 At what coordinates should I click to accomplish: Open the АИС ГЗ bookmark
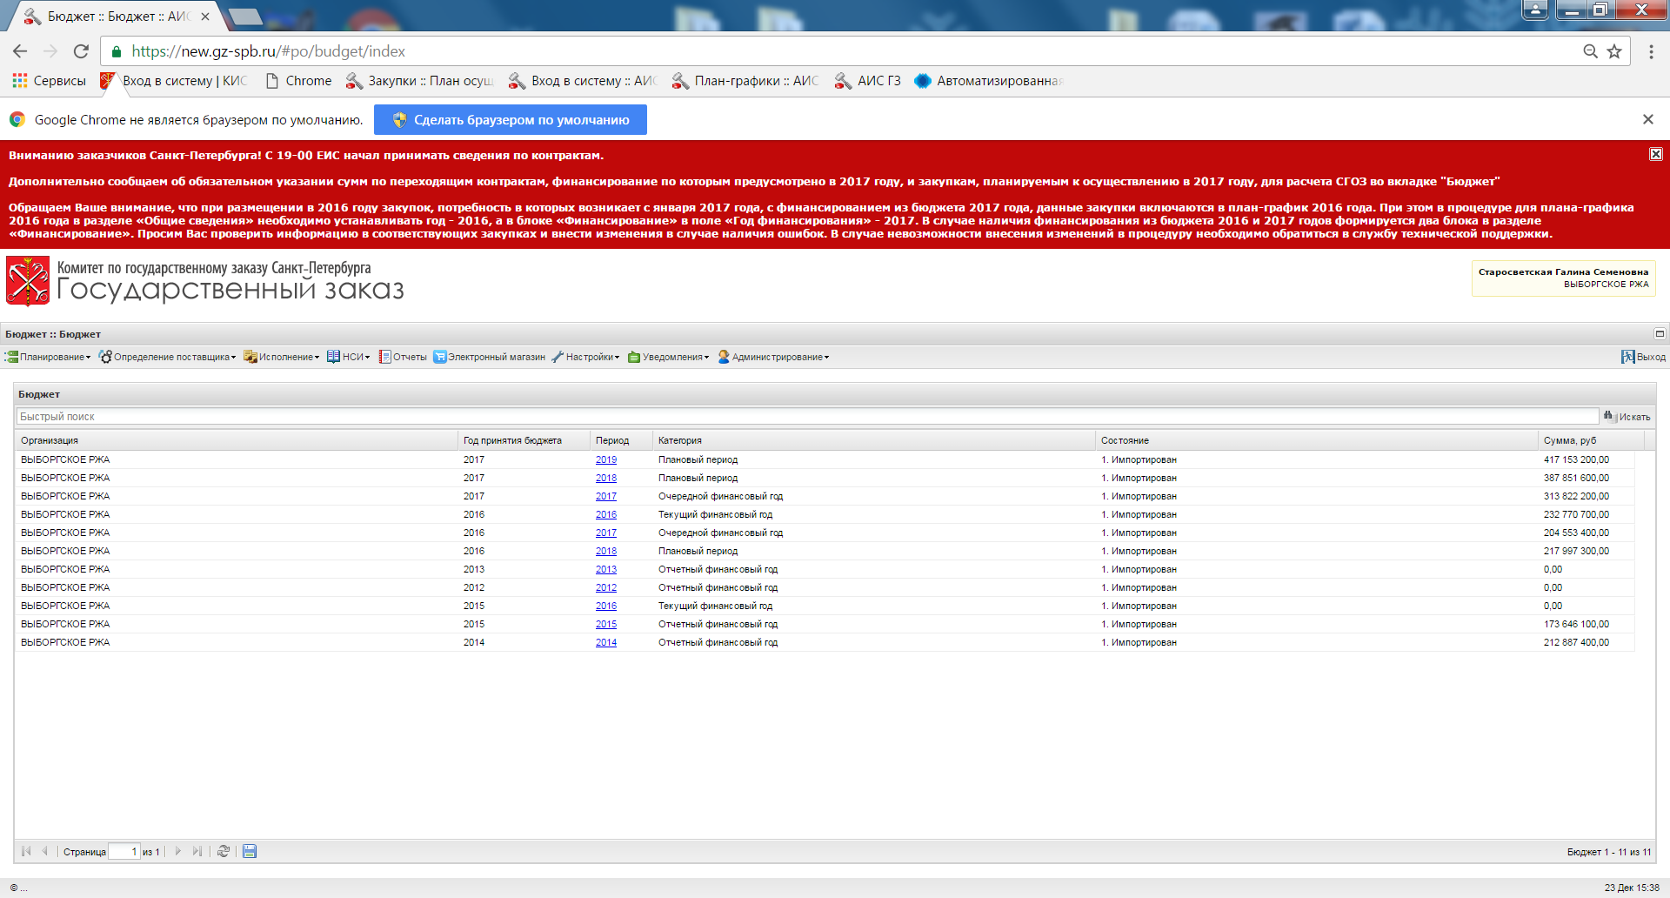tap(867, 81)
